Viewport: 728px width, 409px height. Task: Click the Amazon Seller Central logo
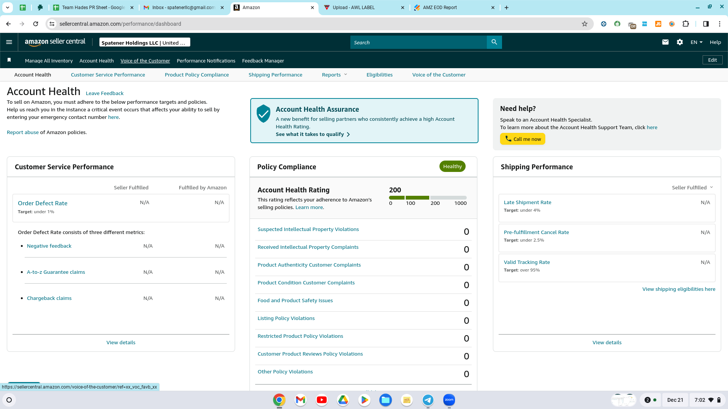55,42
